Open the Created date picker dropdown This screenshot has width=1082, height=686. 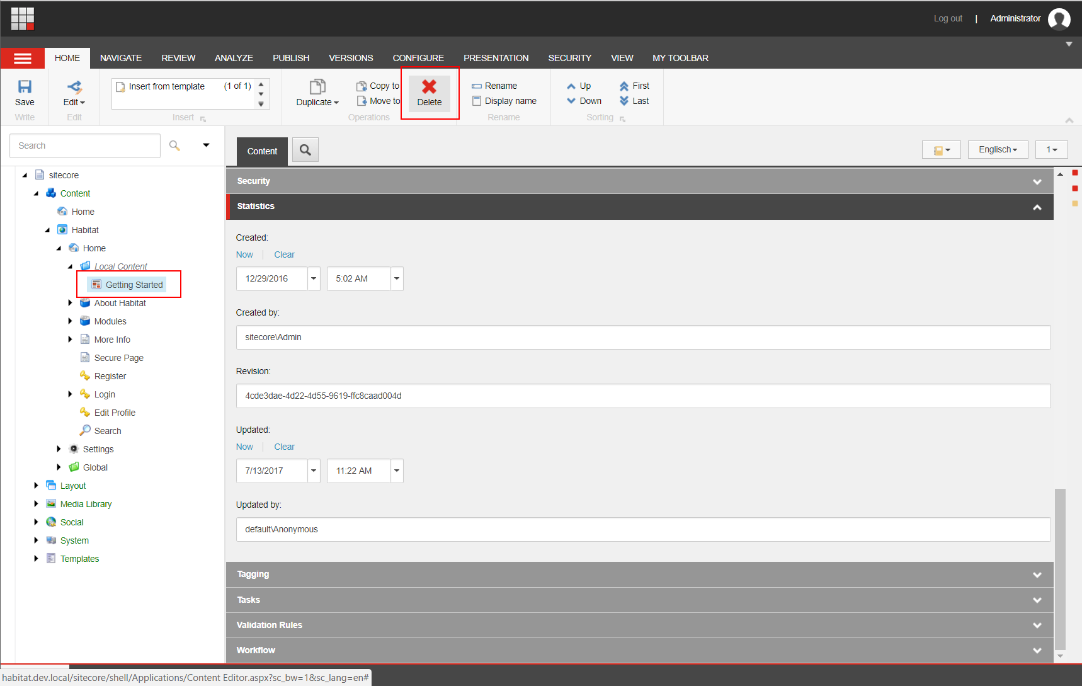click(314, 278)
